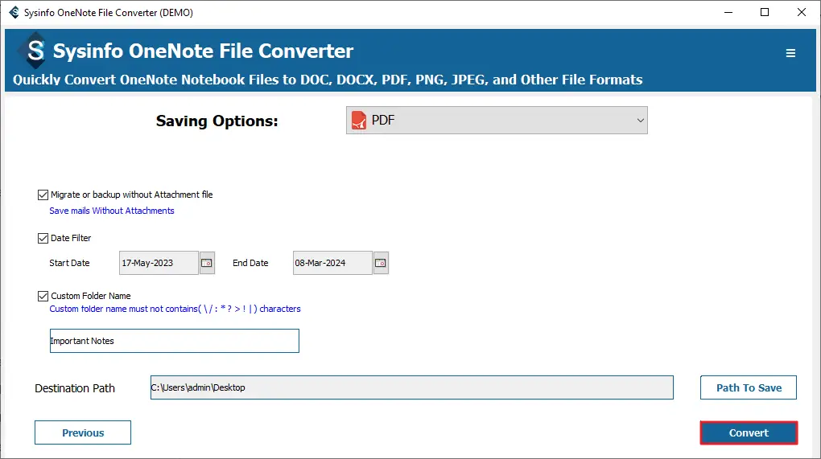Image resolution: width=821 pixels, height=459 pixels.
Task: Click the title bar app icon
Action: pyautogui.click(x=14, y=12)
